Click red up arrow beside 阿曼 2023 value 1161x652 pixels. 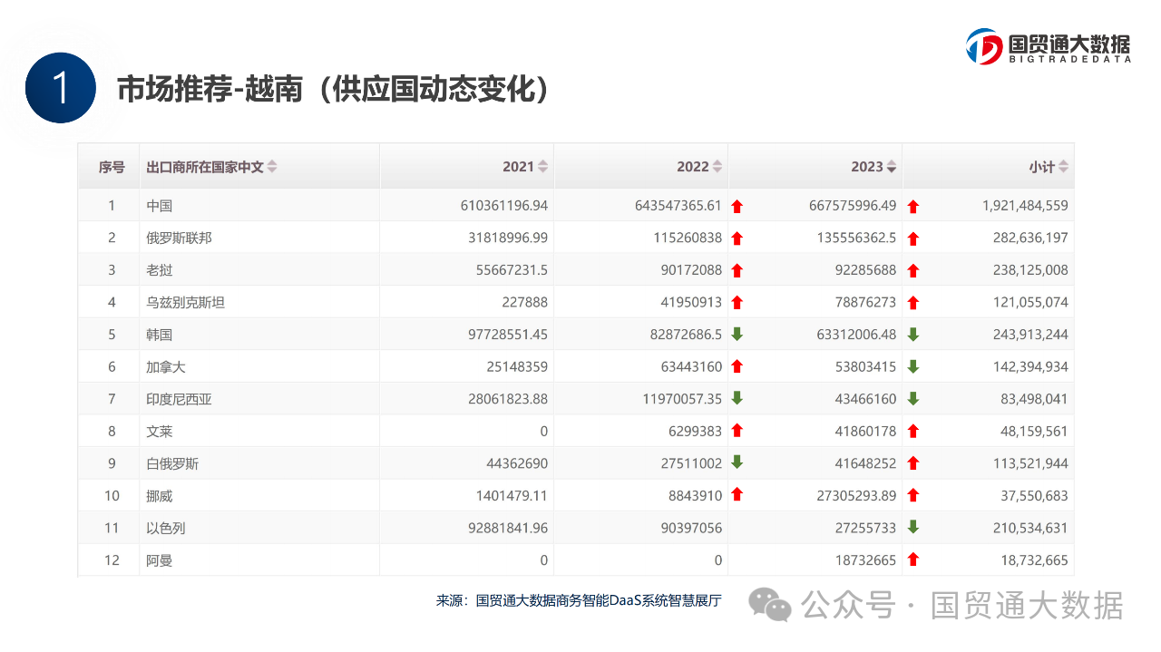(913, 560)
